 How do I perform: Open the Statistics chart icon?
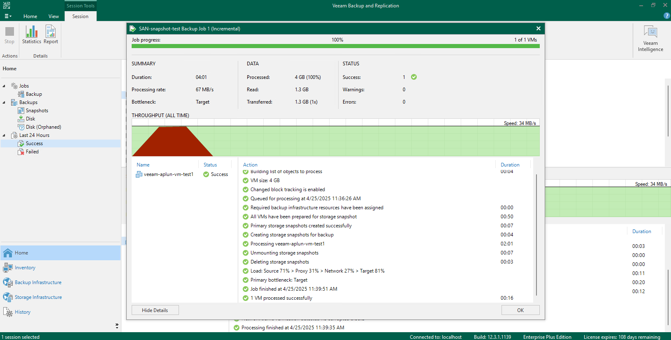(x=32, y=32)
